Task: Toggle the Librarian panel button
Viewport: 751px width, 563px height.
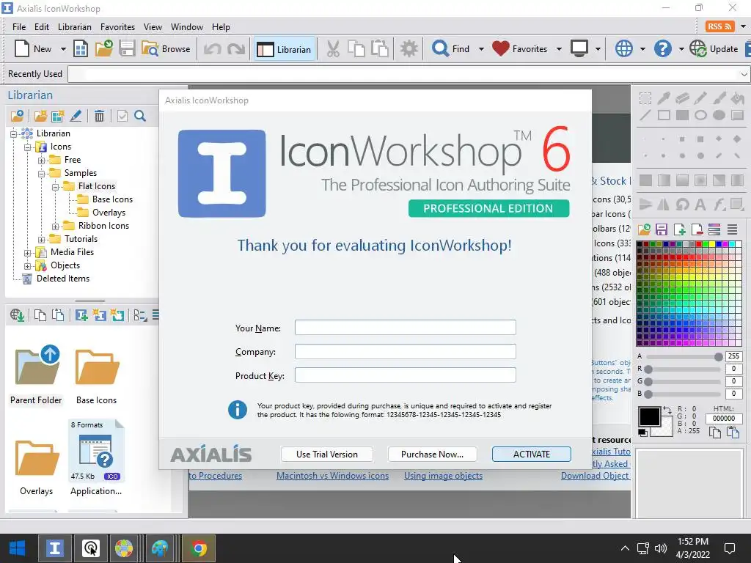Action: point(284,49)
